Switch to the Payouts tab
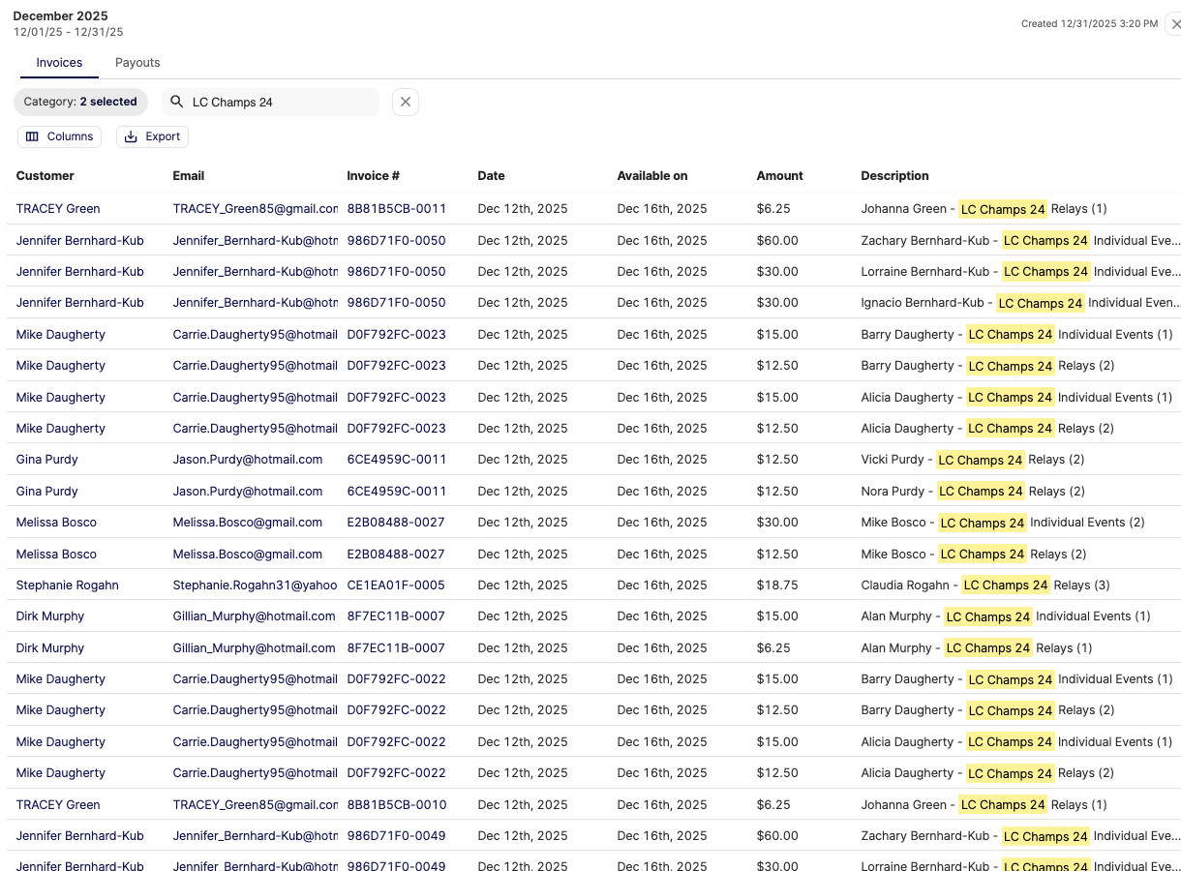 click(137, 63)
